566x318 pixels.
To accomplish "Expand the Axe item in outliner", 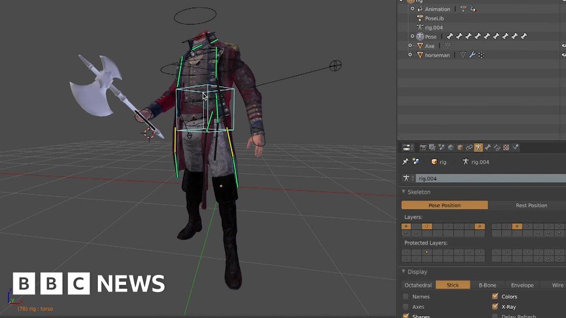I will pyautogui.click(x=410, y=46).
